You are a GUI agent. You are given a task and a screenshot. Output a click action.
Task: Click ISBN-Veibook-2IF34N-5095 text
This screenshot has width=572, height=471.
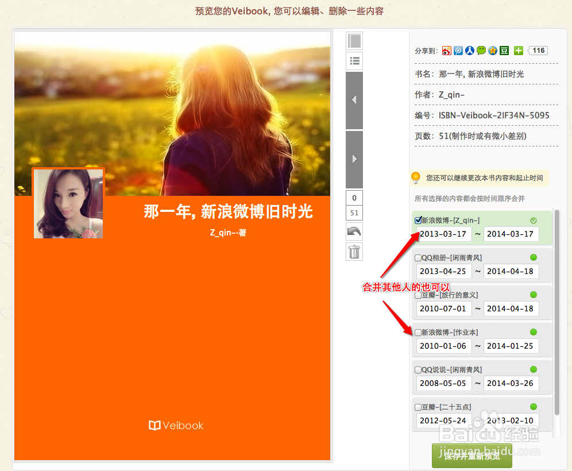click(x=494, y=115)
